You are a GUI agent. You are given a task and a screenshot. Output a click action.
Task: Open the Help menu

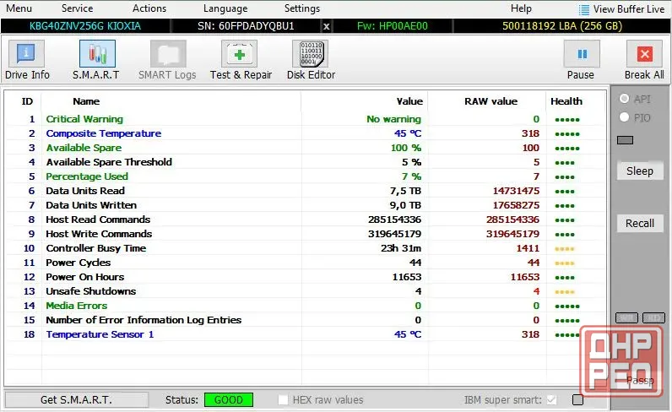(521, 8)
